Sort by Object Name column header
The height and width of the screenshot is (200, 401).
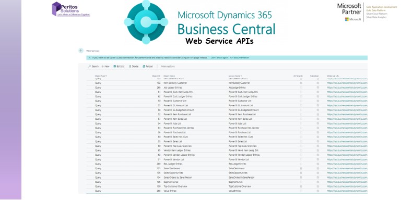(x=169, y=76)
